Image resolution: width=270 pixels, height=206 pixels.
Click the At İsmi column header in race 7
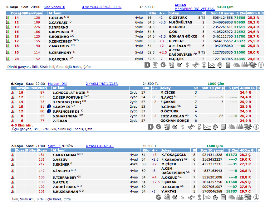click(58, 150)
